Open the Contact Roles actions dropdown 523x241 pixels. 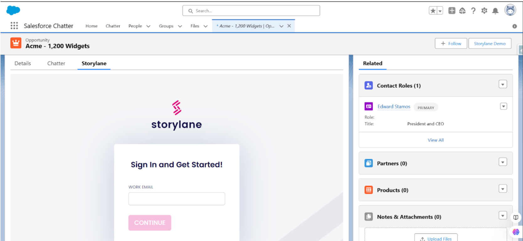pos(503,84)
